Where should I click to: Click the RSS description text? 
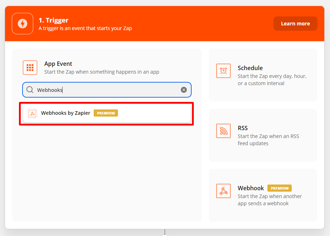coord(269,140)
